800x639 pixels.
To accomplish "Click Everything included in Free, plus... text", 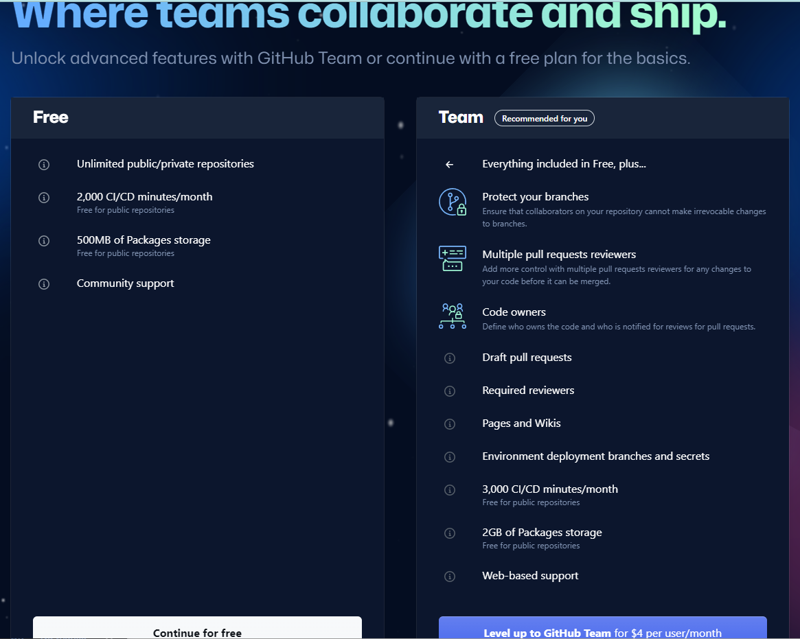I will point(564,164).
